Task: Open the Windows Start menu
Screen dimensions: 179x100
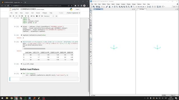Action: pyautogui.click(x=2, y=98)
